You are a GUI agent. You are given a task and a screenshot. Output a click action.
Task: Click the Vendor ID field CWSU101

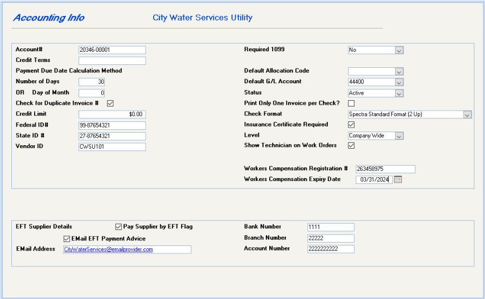(x=112, y=147)
